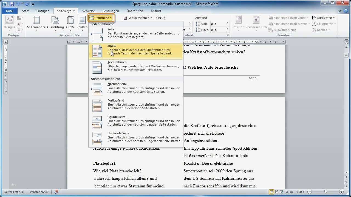Open the Umbrüche dropdown
The height and width of the screenshot is (197, 351).
pyautogui.click(x=101, y=18)
